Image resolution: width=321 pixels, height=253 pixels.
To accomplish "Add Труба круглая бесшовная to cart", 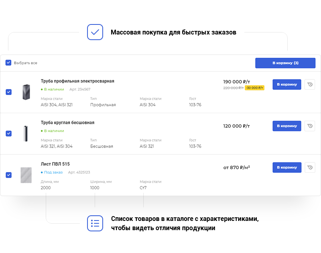I will coord(286,126).
